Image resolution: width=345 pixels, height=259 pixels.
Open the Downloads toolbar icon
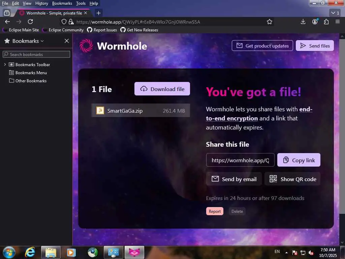[x=303, y=22]
